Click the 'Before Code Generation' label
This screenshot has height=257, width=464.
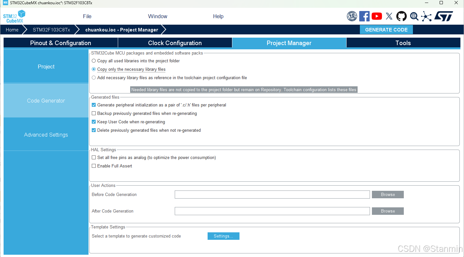tap(114, 194)
